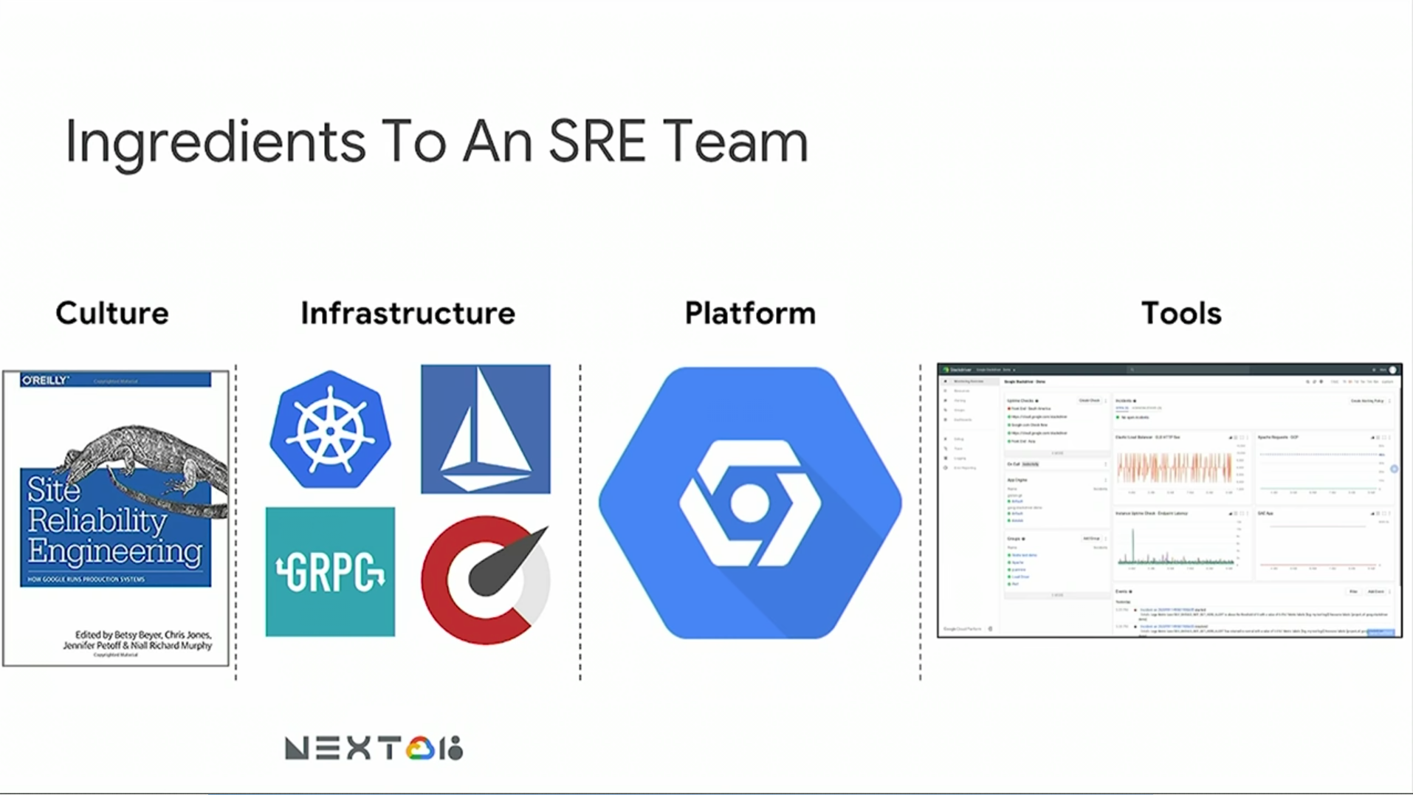The height and width of the screenshot is (795, 1413).
Task: Select the teal gRPC logo
Action: (x=330, y=571)
